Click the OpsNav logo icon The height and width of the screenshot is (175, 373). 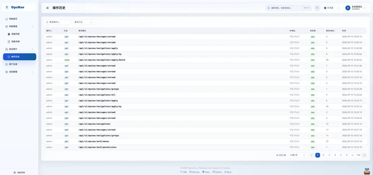pos(7,7)
